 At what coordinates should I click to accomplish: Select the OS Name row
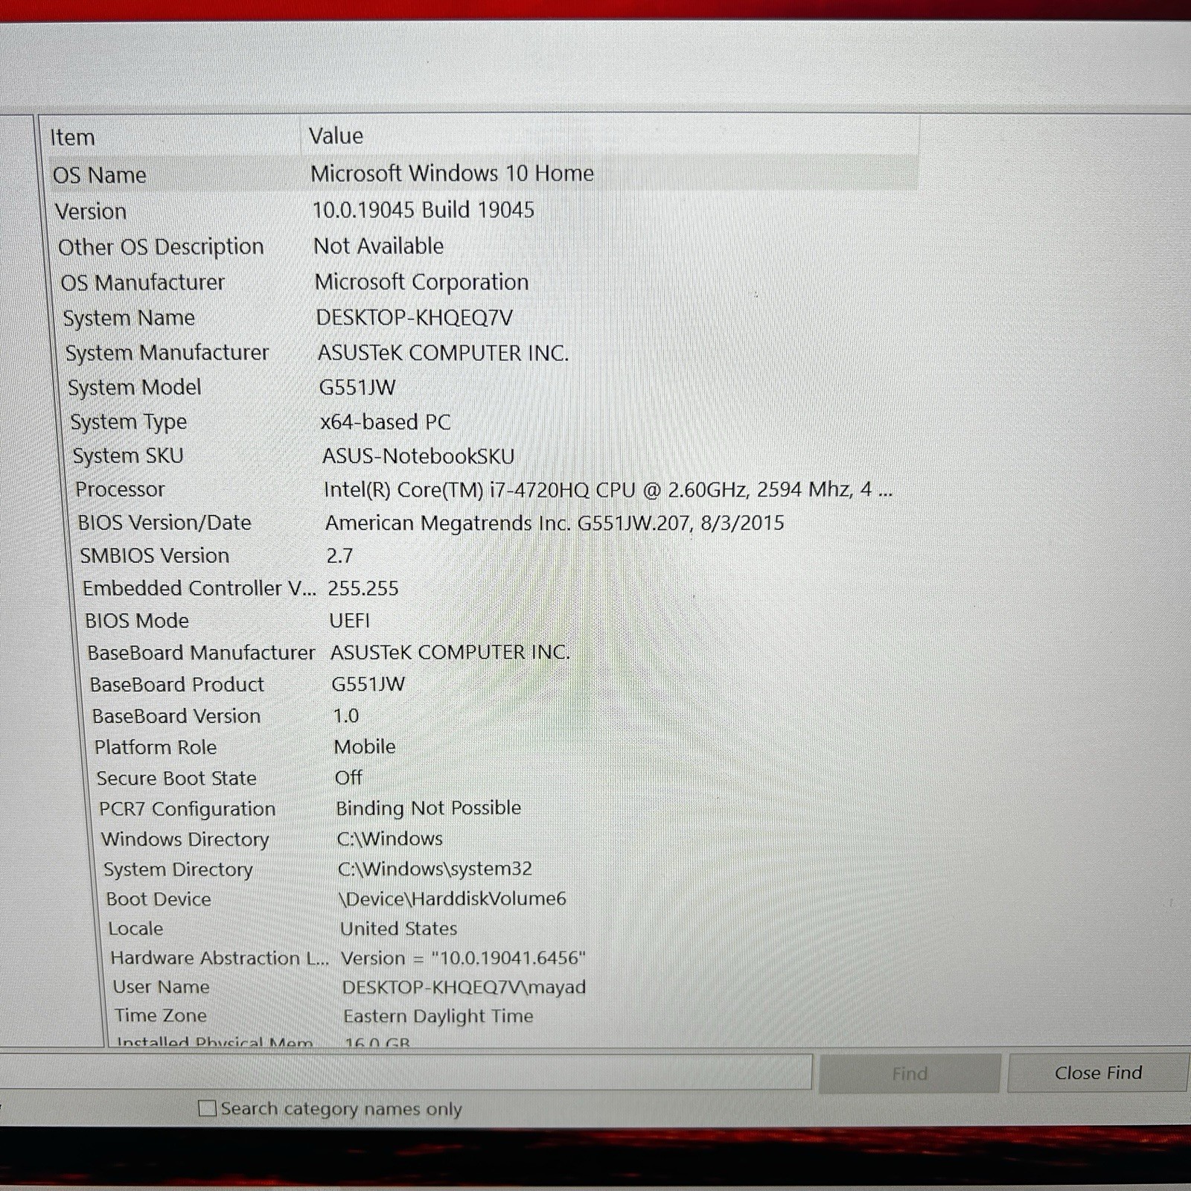click(x=484, y=174)
